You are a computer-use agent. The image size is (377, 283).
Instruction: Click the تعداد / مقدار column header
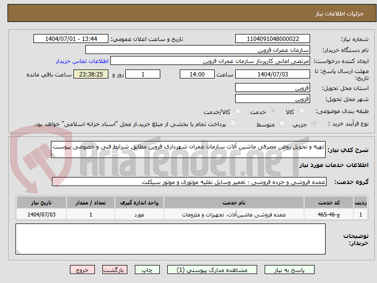tap(91, 202)
